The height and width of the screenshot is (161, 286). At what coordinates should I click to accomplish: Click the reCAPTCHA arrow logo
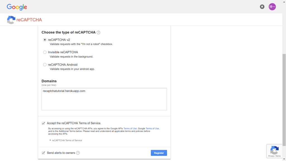point(11,20)
